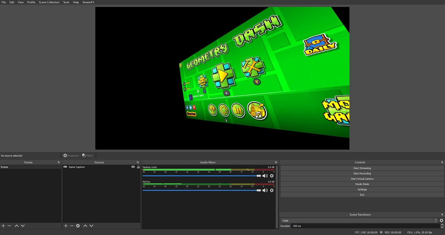Screen dimensions: 445x235
Task: Select the Game Capture source row
Action: (x=101, y=167)
